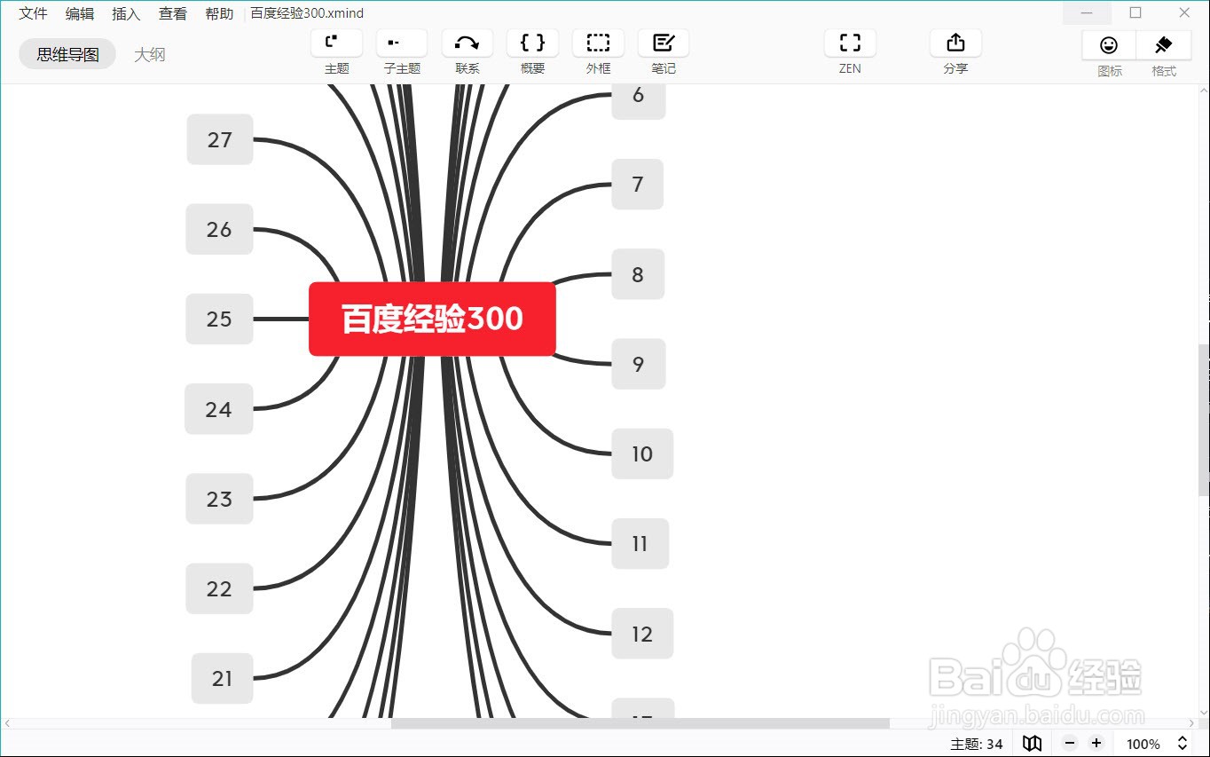Zoom in with the plus button

pyautogui.click(x=1096, y=744)
